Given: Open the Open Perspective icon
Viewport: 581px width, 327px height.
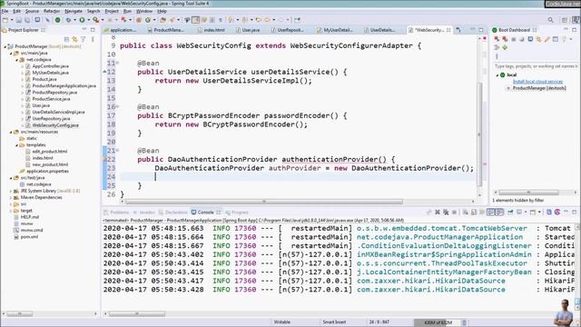Looking at the screenshot, I should click(x=565, y=20).
